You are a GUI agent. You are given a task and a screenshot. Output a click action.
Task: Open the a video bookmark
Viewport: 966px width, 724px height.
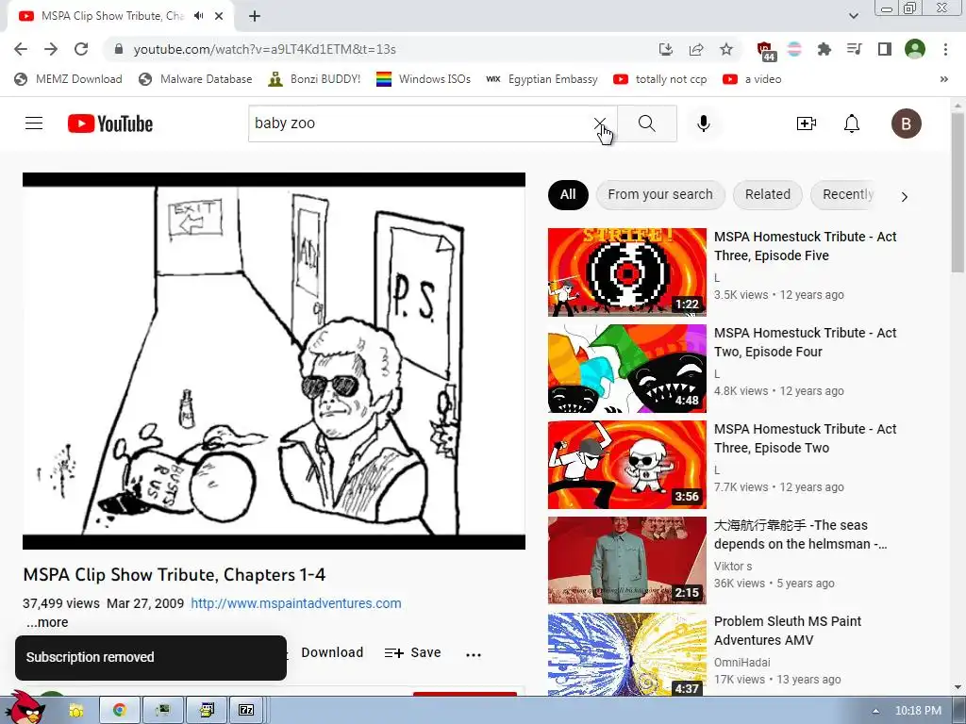(x=752, y=79)
